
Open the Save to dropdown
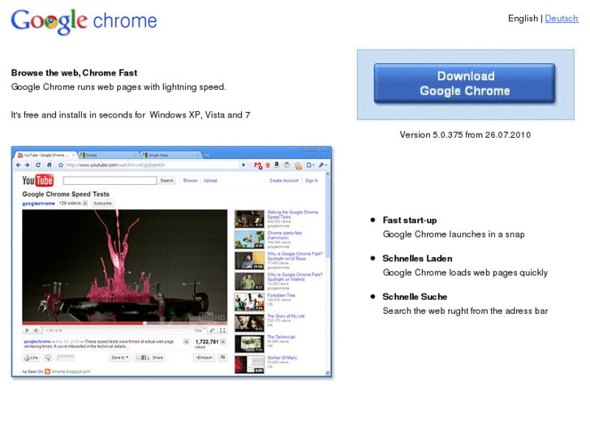coord(120,358)
